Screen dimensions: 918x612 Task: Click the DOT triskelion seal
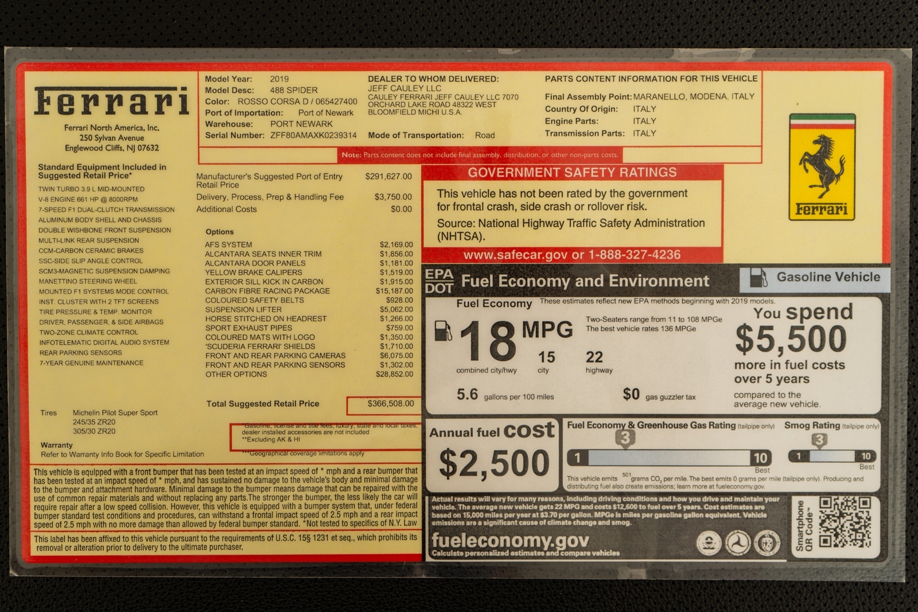click(737, 543)
